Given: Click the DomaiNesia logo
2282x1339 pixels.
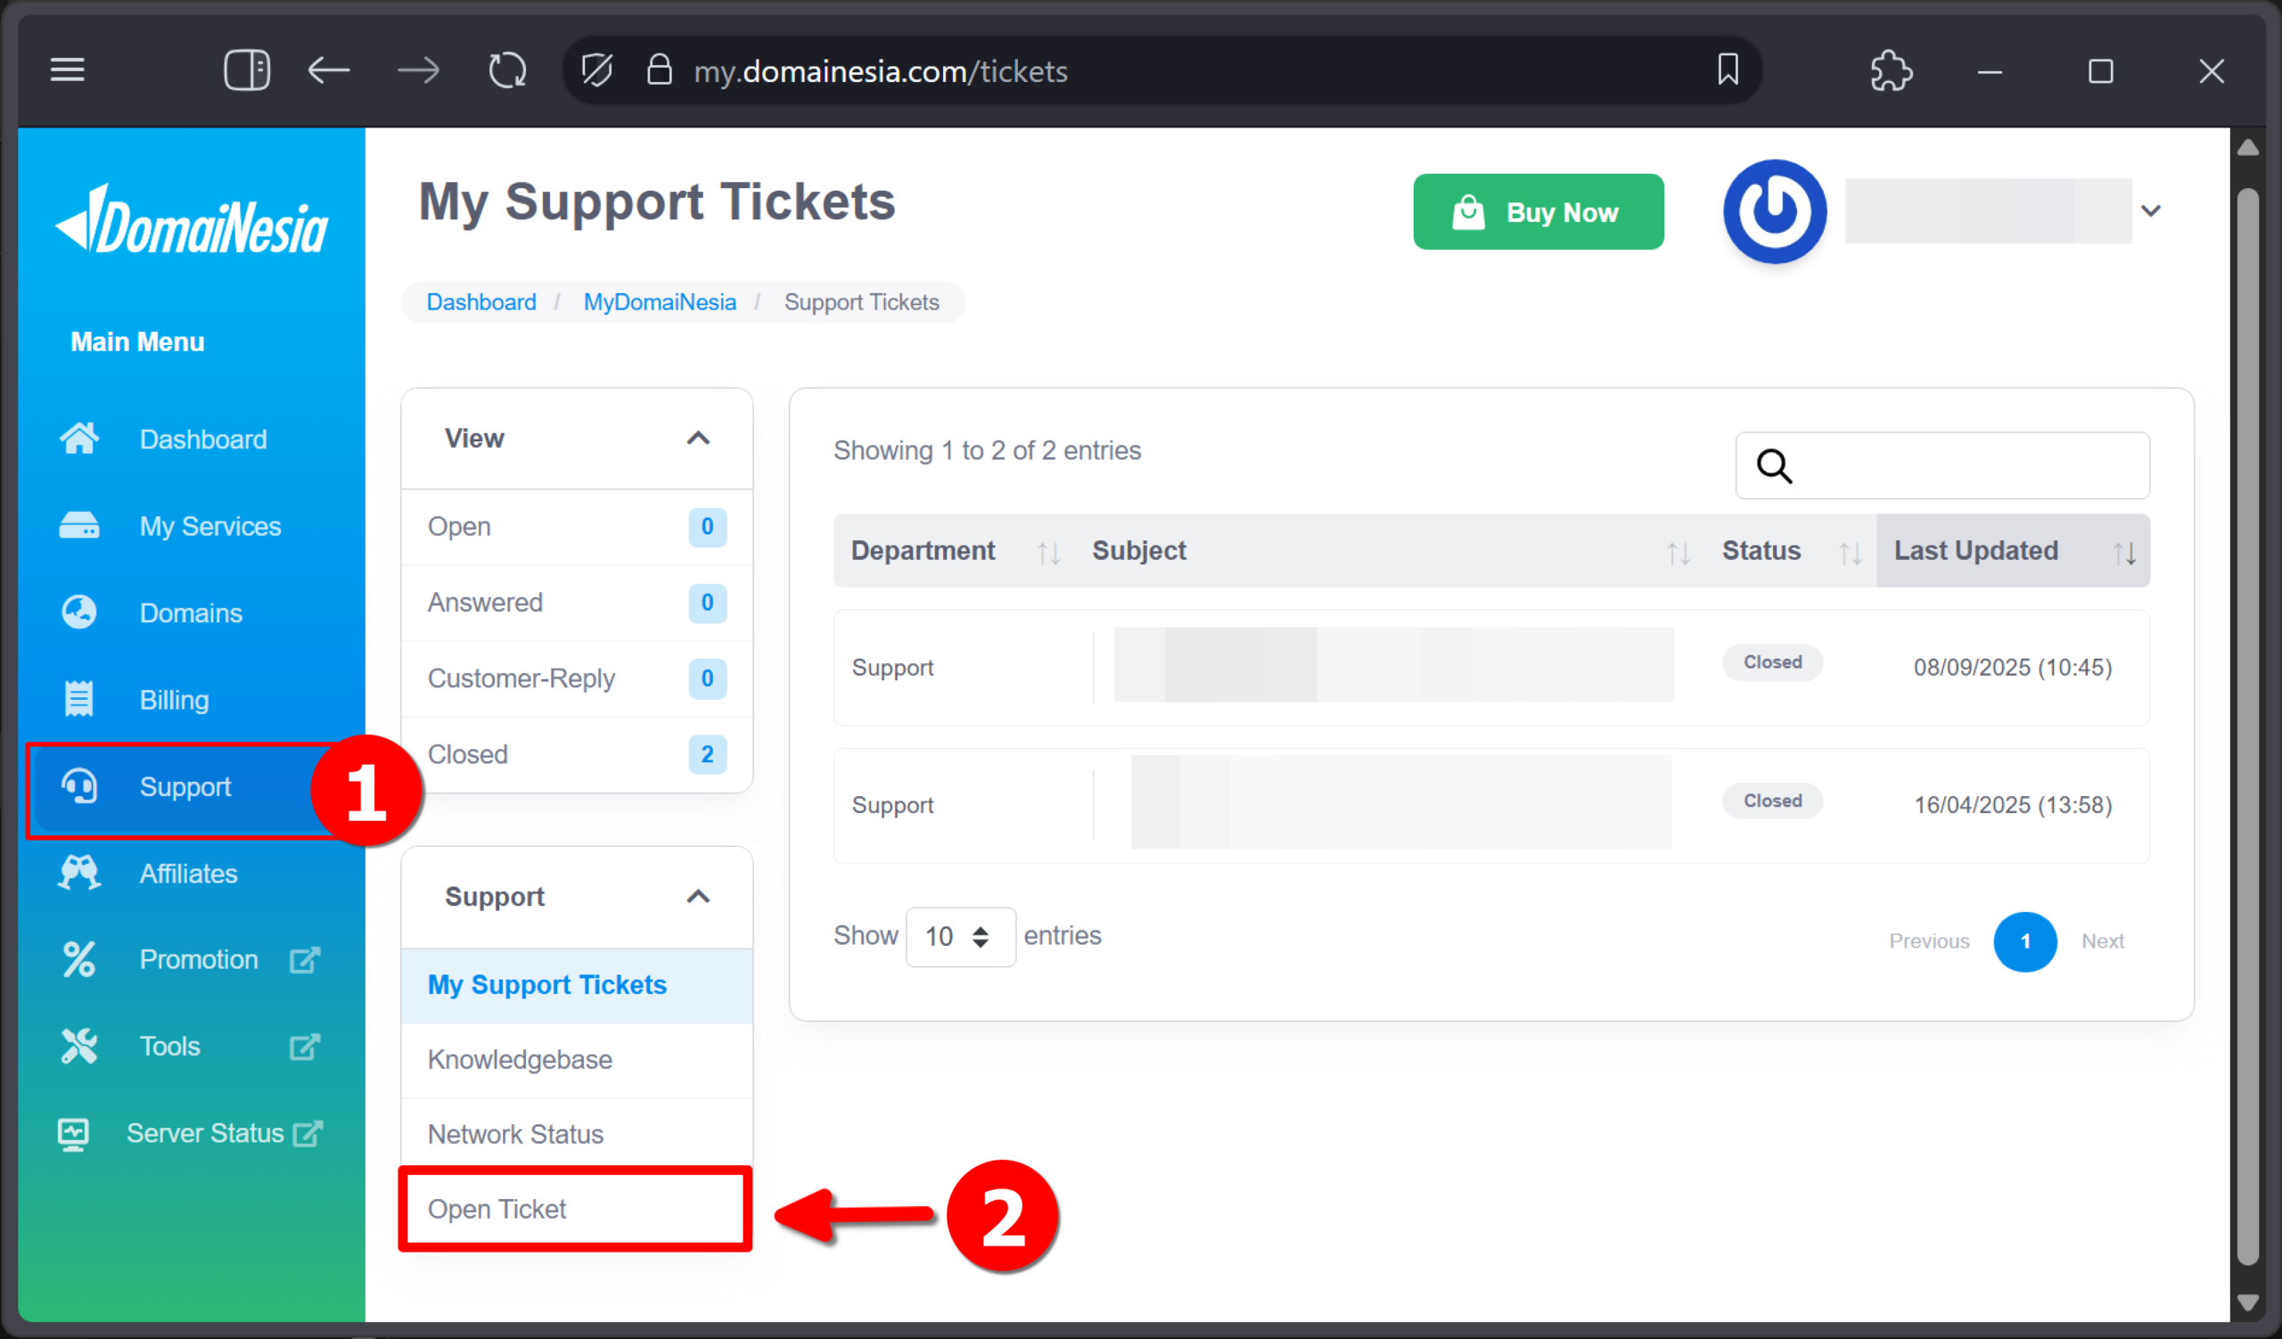Looking at the screenshot, I should click(x=191, y=221).
